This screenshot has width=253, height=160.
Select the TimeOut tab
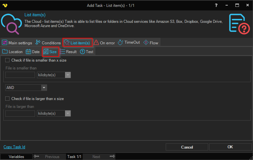click(129, 43)
